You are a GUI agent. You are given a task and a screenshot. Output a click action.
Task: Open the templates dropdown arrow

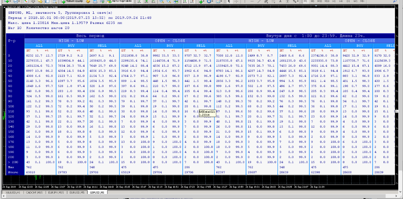coord(221,1)
